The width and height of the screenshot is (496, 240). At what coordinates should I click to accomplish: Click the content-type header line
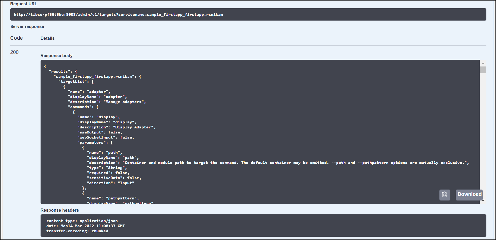82,221
